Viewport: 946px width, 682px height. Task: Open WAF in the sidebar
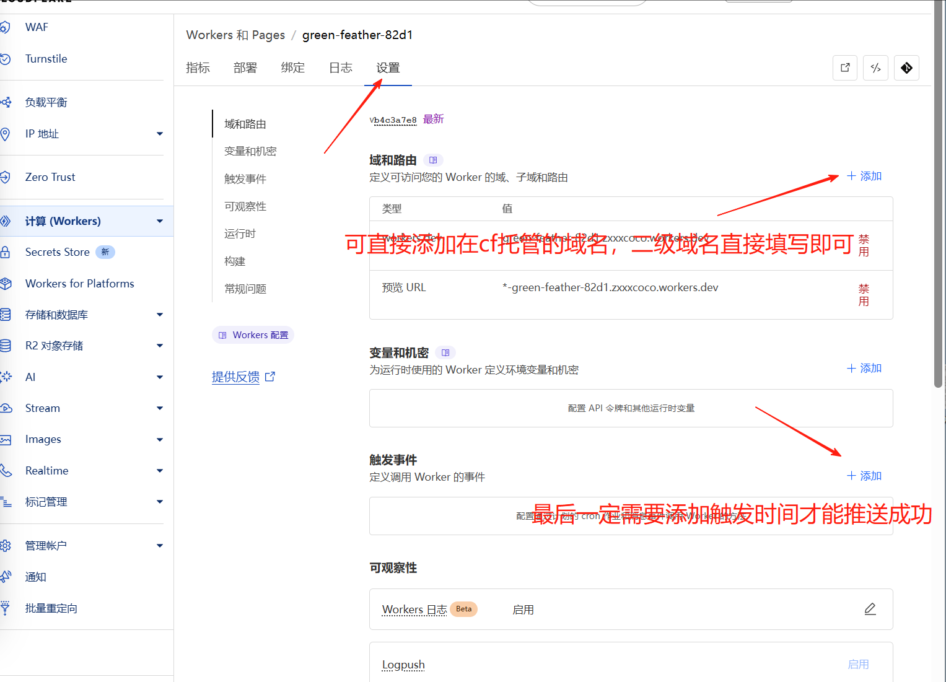37,27
